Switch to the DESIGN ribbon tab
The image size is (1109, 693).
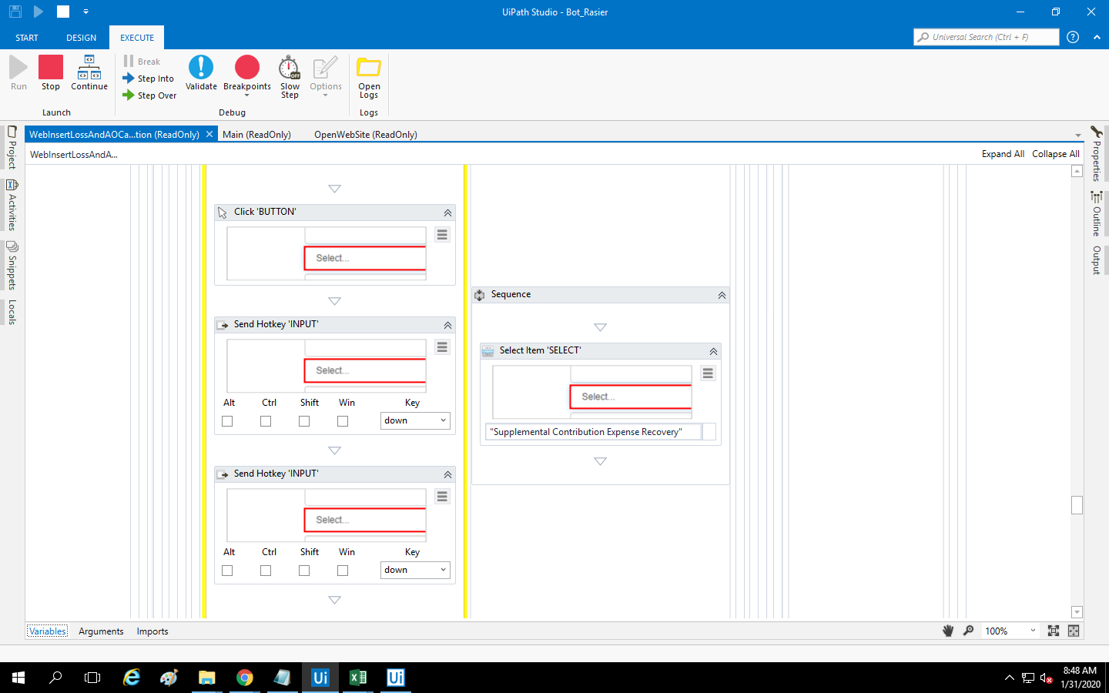click(82, 38)
